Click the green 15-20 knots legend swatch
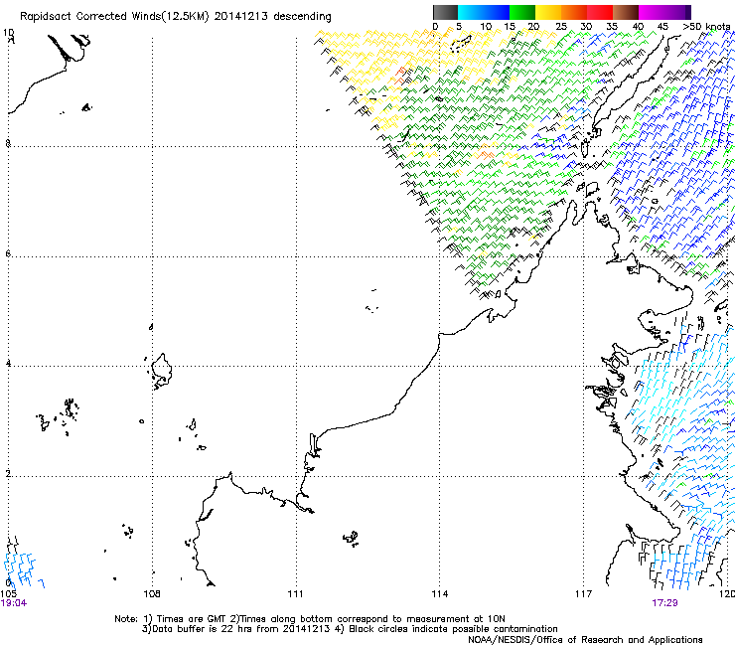 tap(522, 12)
